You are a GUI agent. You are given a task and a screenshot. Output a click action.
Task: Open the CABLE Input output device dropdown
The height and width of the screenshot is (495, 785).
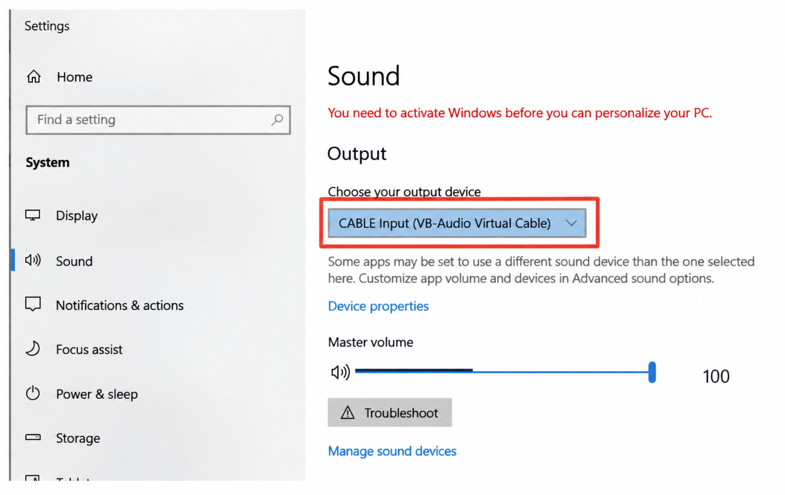[x=457, y=223]
